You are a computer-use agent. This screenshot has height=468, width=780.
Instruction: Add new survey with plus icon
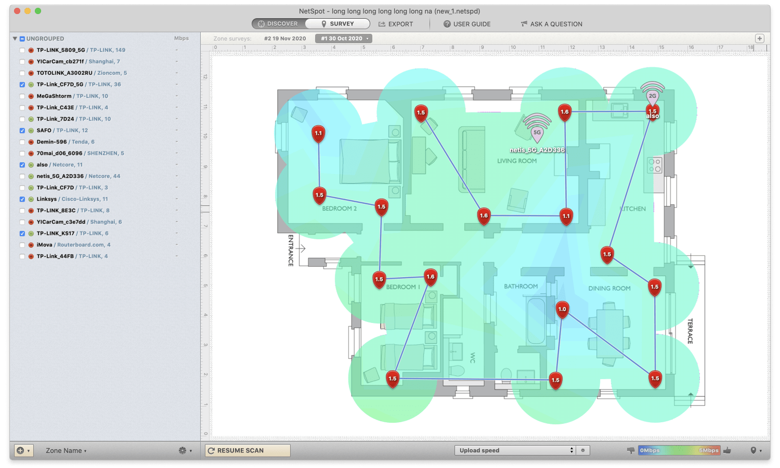[760, 38]
